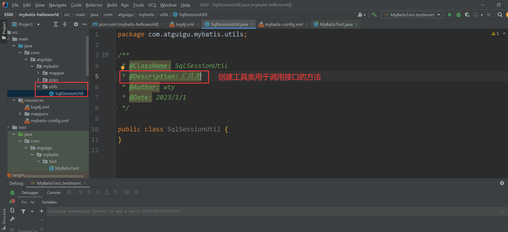Viewport: 508px width, 232px height.
Task: Switch to Console tab in Debug
Action: click(54, 193)
